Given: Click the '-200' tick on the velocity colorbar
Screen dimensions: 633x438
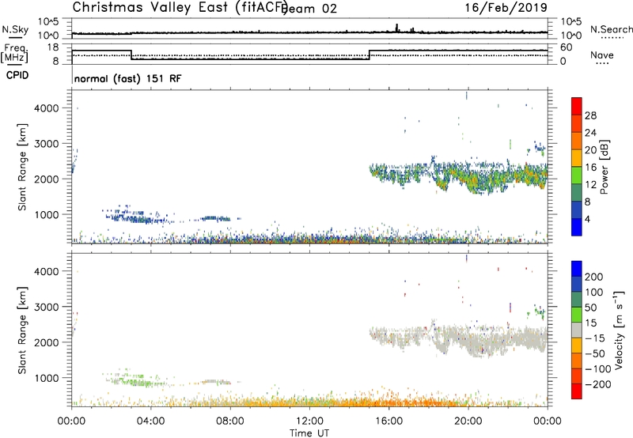Looking at the screenshot, I should tap(597, 384).
